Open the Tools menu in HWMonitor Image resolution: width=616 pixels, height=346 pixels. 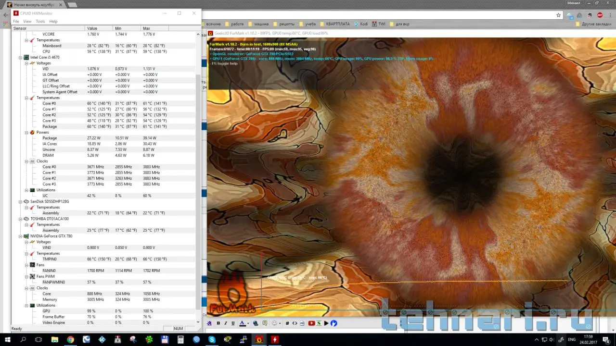pos(40,22)
